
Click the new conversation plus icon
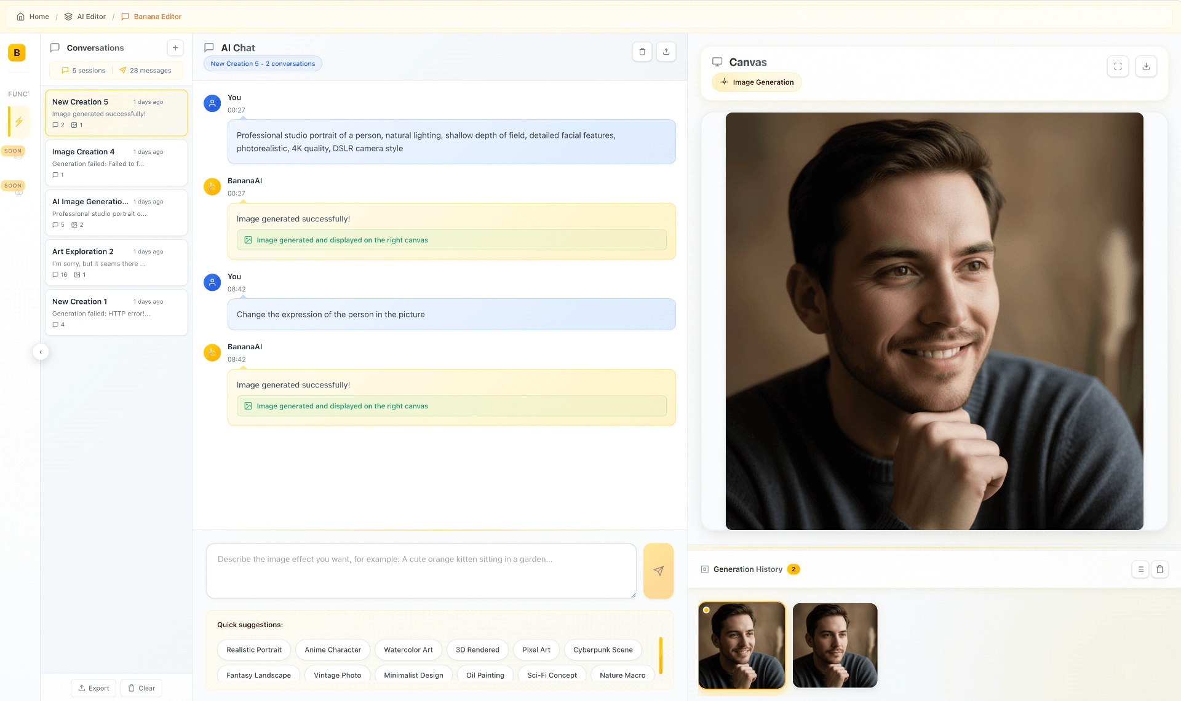click(175, 48)
